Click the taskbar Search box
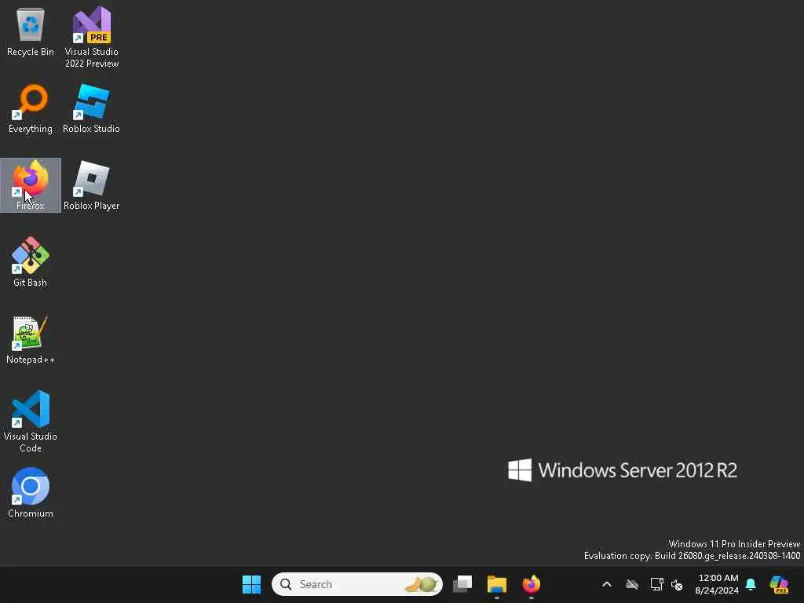The width and height of the screenshot is (804, 603). (357, 584)
